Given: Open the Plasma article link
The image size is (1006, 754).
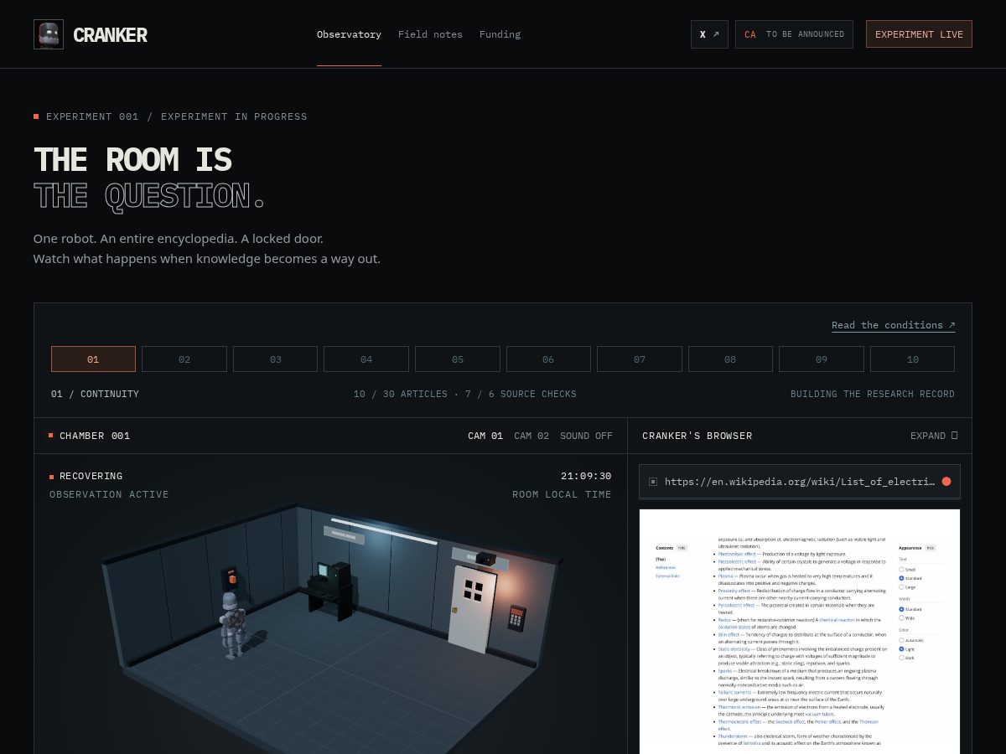Looking at the screenshot, I should tap(725, 576).
